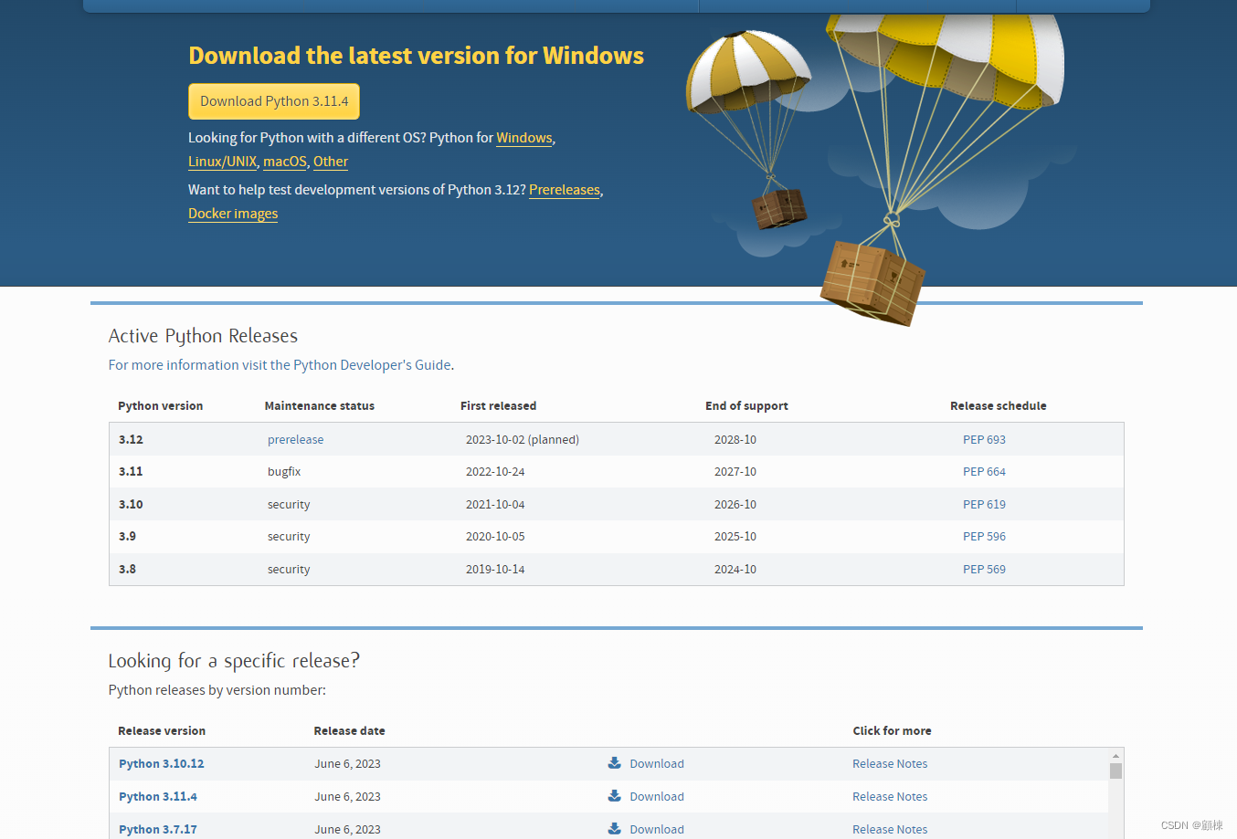Screen dimensions: 1237x839
Task: Select the 3.12 version cell
Action: [131, 439]
